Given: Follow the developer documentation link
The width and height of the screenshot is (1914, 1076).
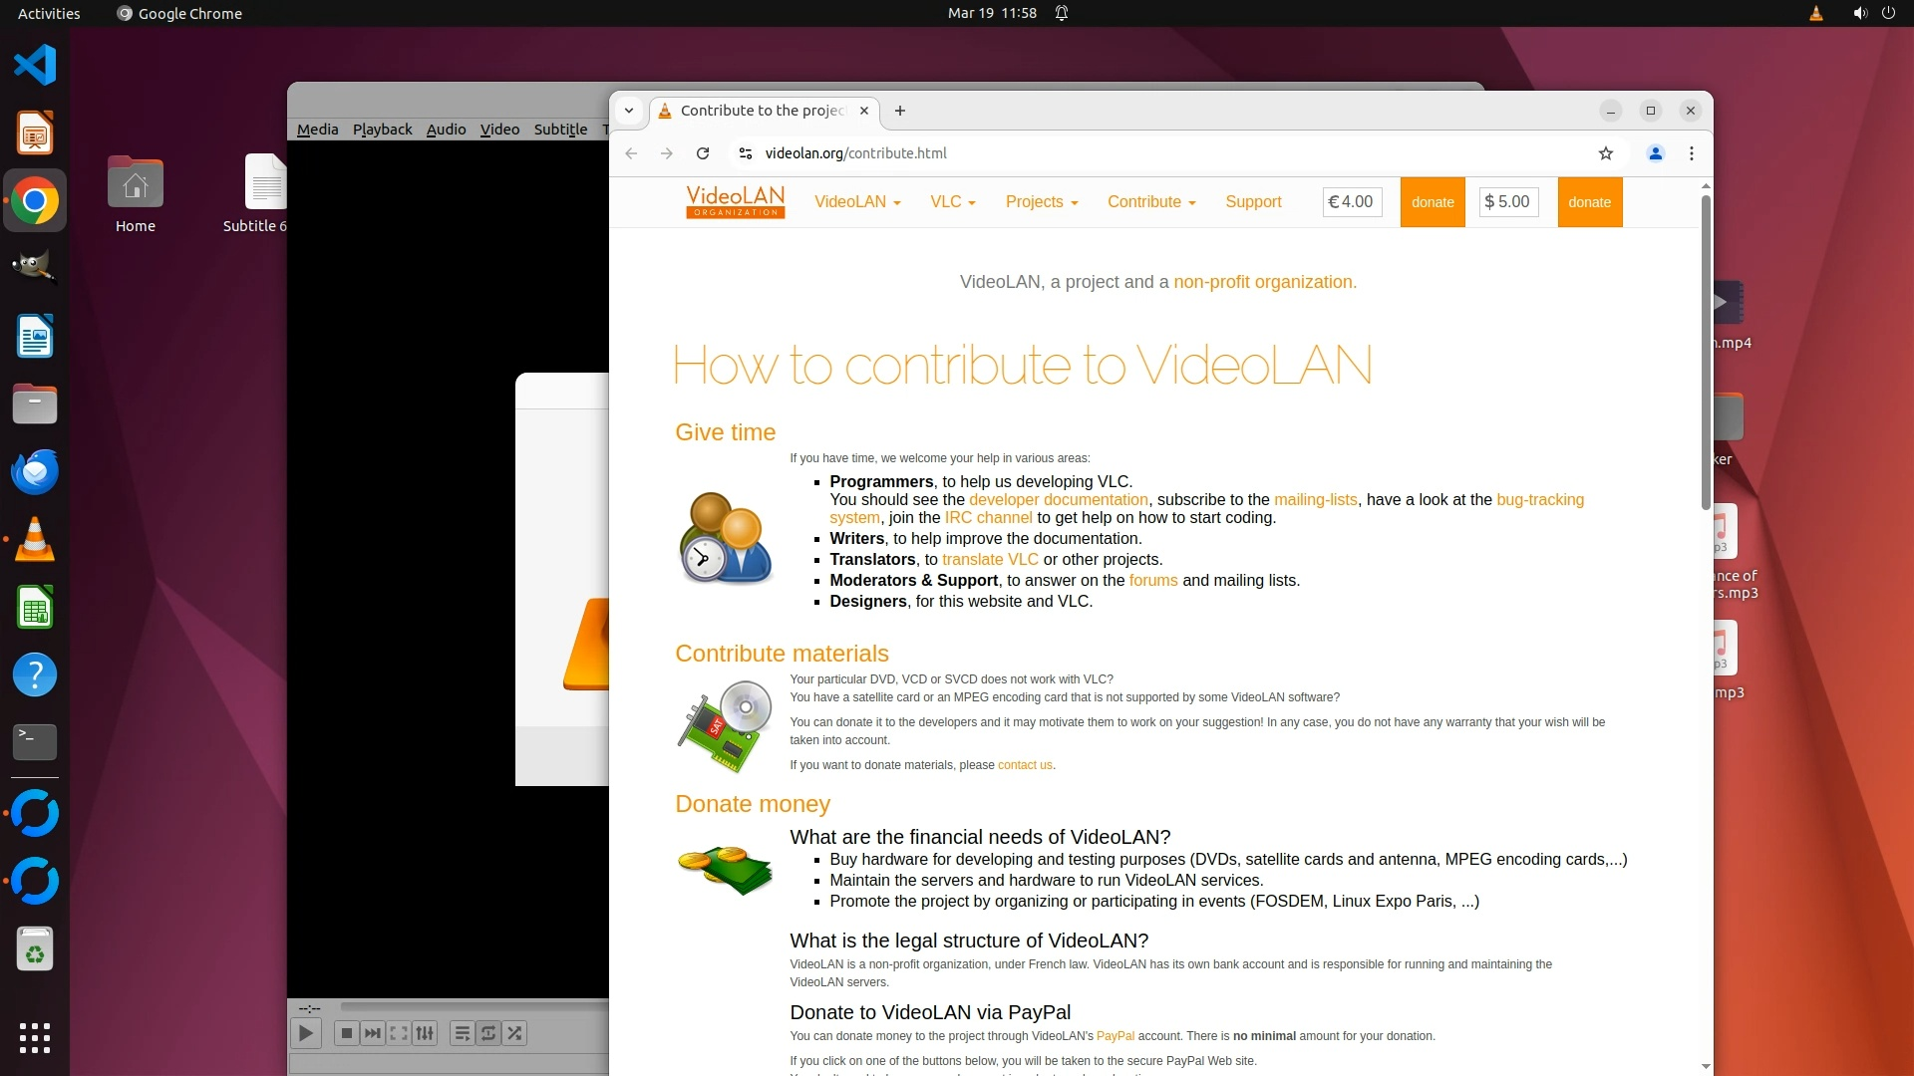Looking at the screenshot, I should (1058, 500).
